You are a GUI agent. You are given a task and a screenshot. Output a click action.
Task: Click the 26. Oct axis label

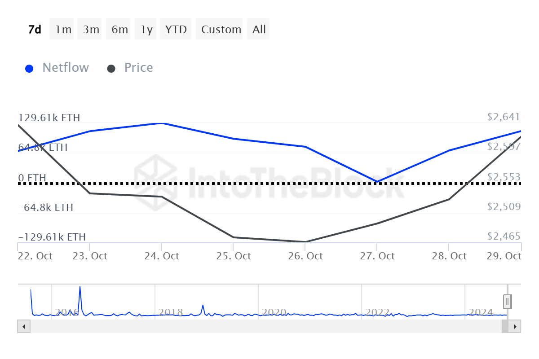pos(306,256)
